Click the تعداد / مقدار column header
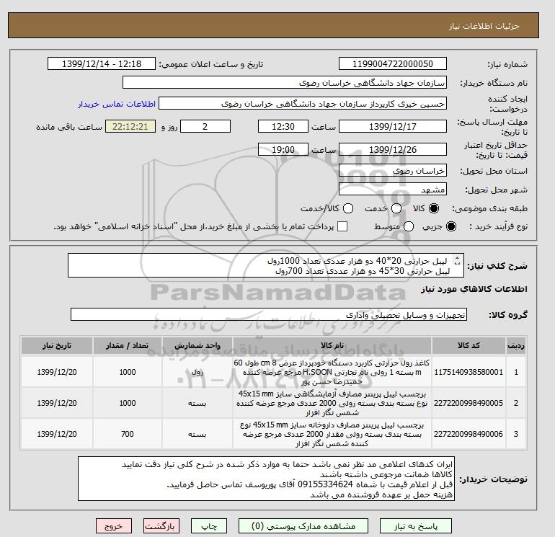Screen dimensions: 555x537 point(128,345)
